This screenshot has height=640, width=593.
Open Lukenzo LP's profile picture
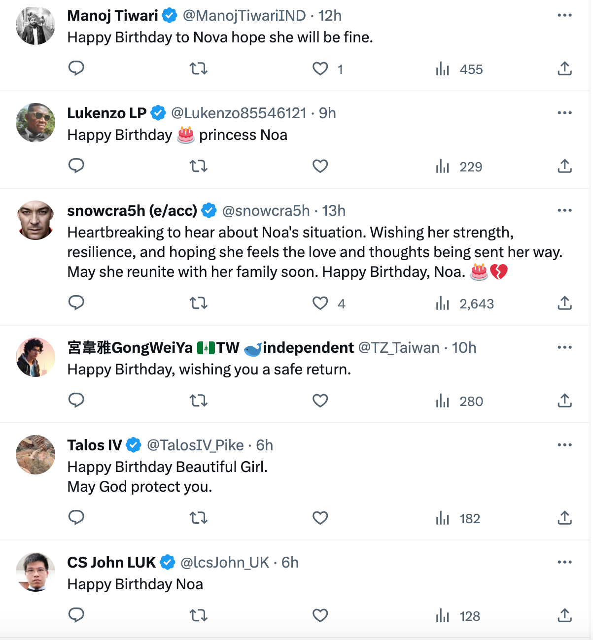click(35, 123)
